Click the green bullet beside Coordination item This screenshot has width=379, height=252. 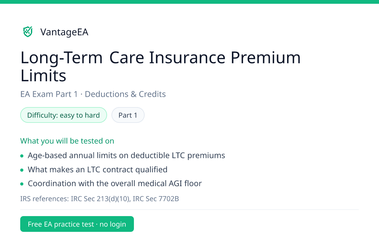tap(22, 184)
